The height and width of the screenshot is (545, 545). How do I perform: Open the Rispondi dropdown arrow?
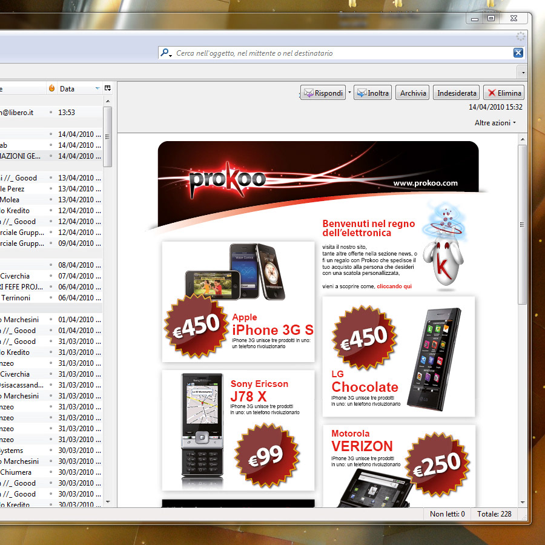(349, 93)
